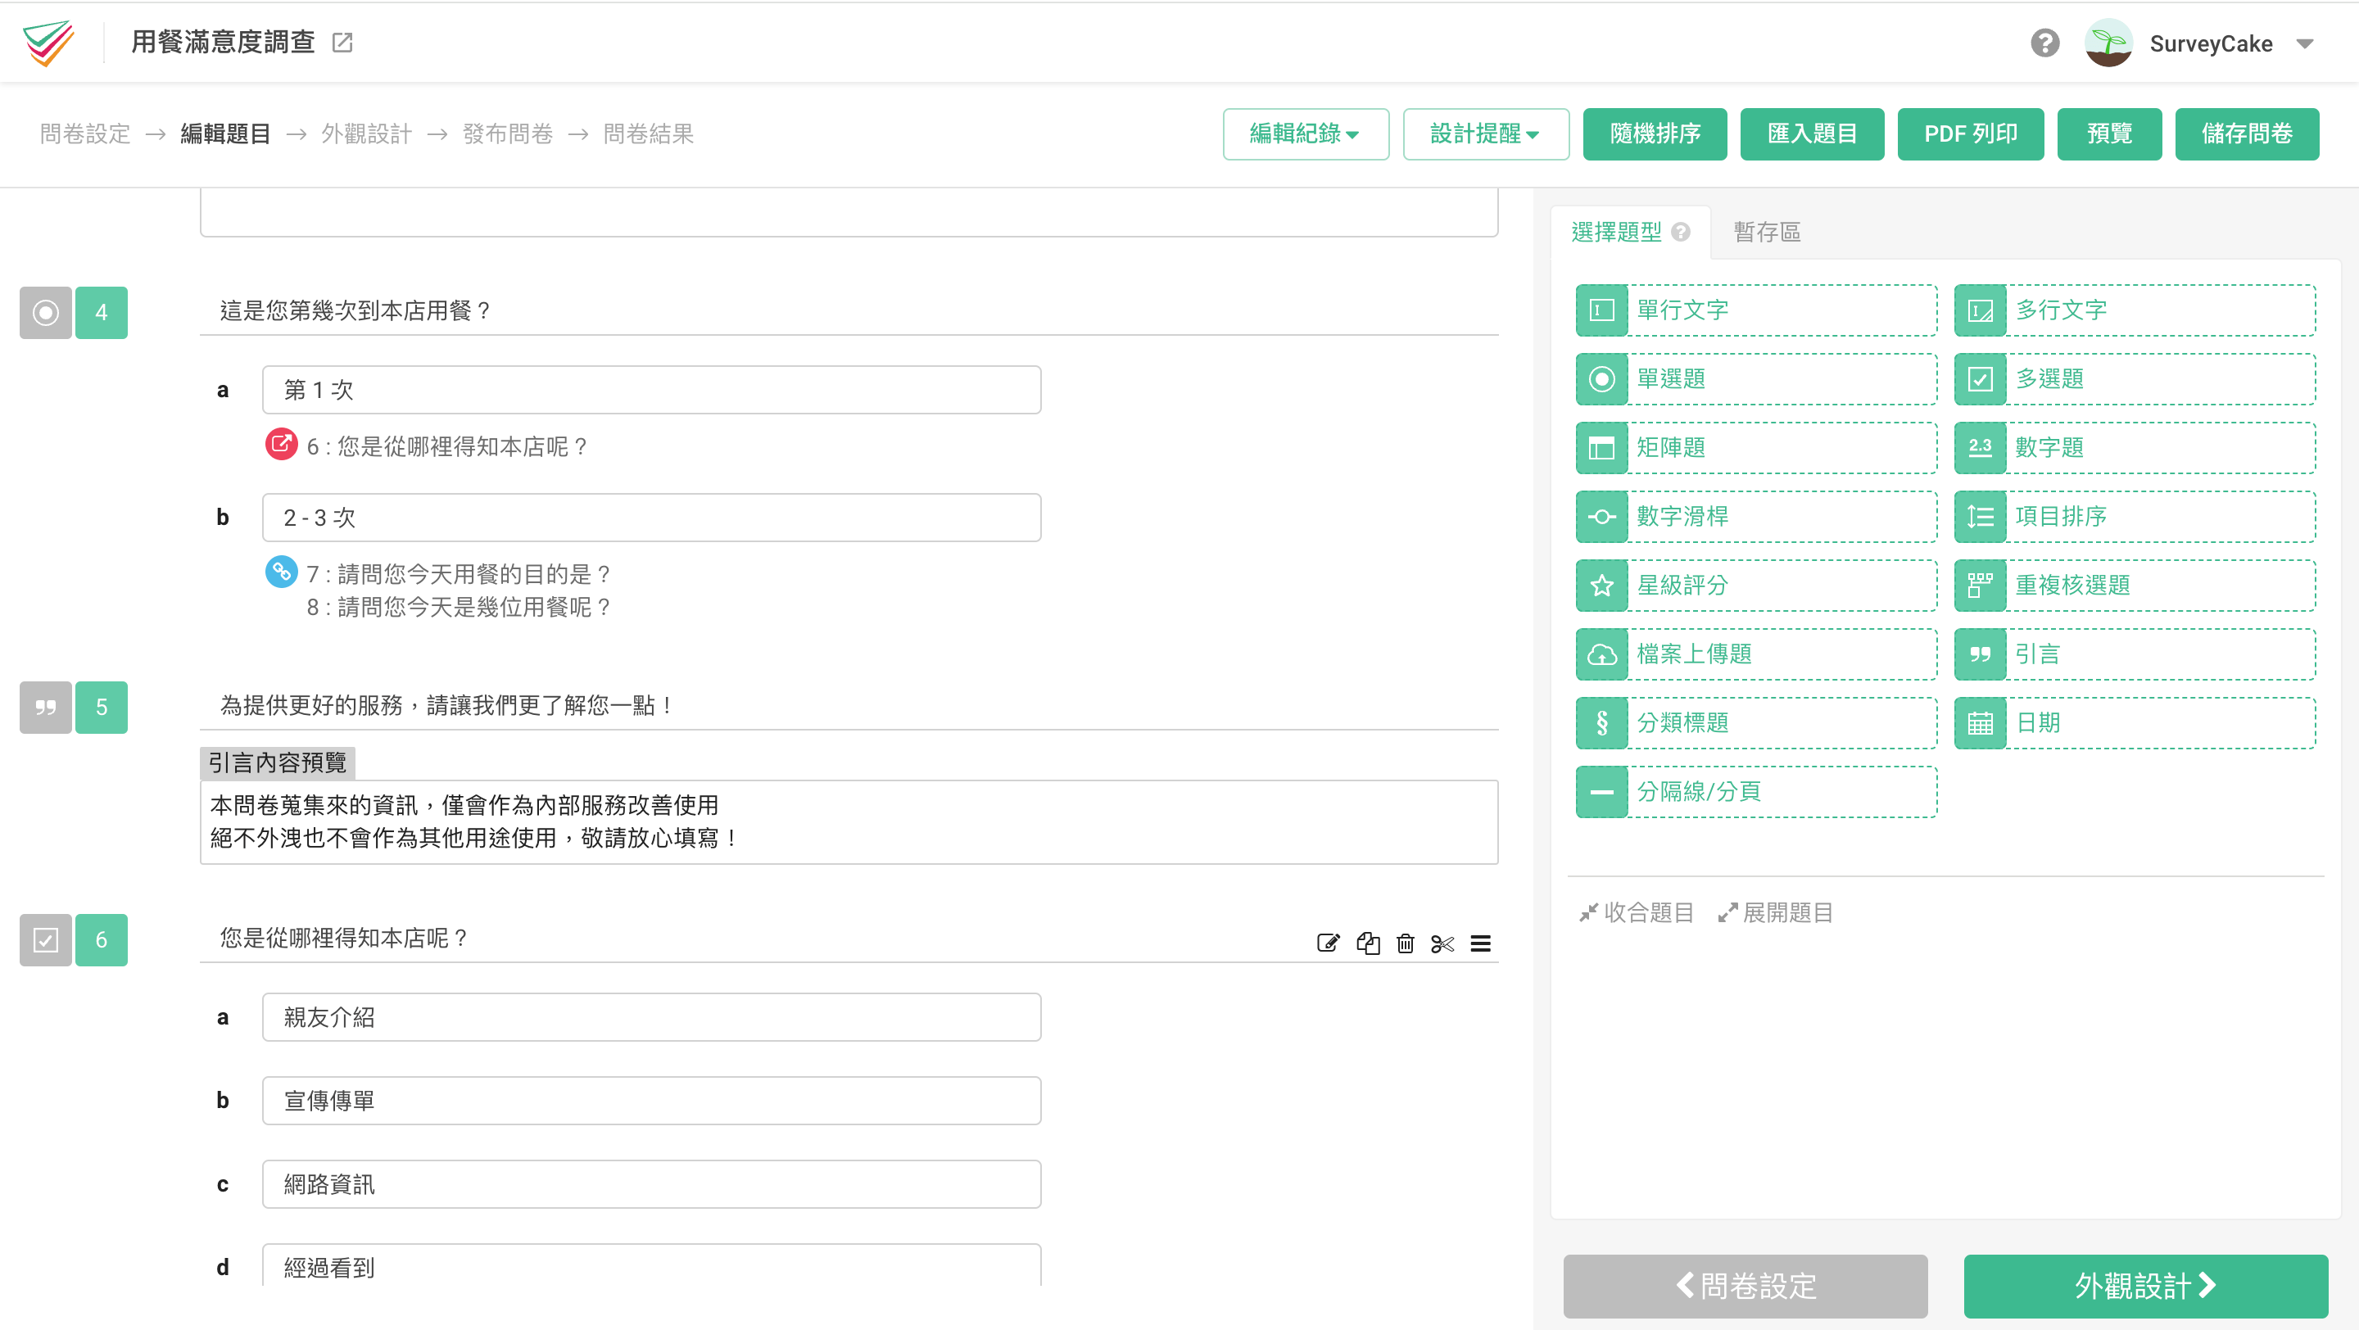Select the 數字題 question type
Image resolution: width=2359 pixels, height=1330 pixels.
pyautogui.click(x=2135, y=448)
